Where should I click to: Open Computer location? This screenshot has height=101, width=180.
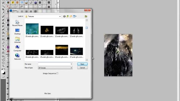17,48
